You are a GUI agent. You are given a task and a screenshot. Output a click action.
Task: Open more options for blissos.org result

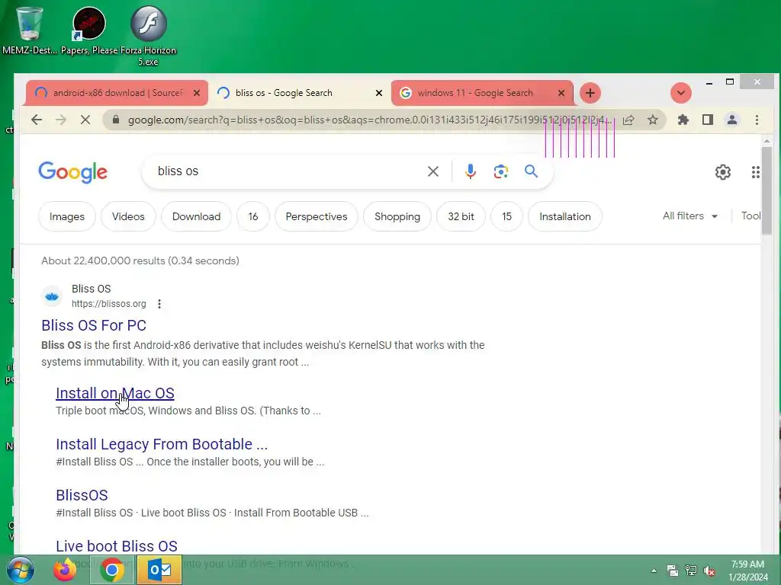click(x=159, y=303)
